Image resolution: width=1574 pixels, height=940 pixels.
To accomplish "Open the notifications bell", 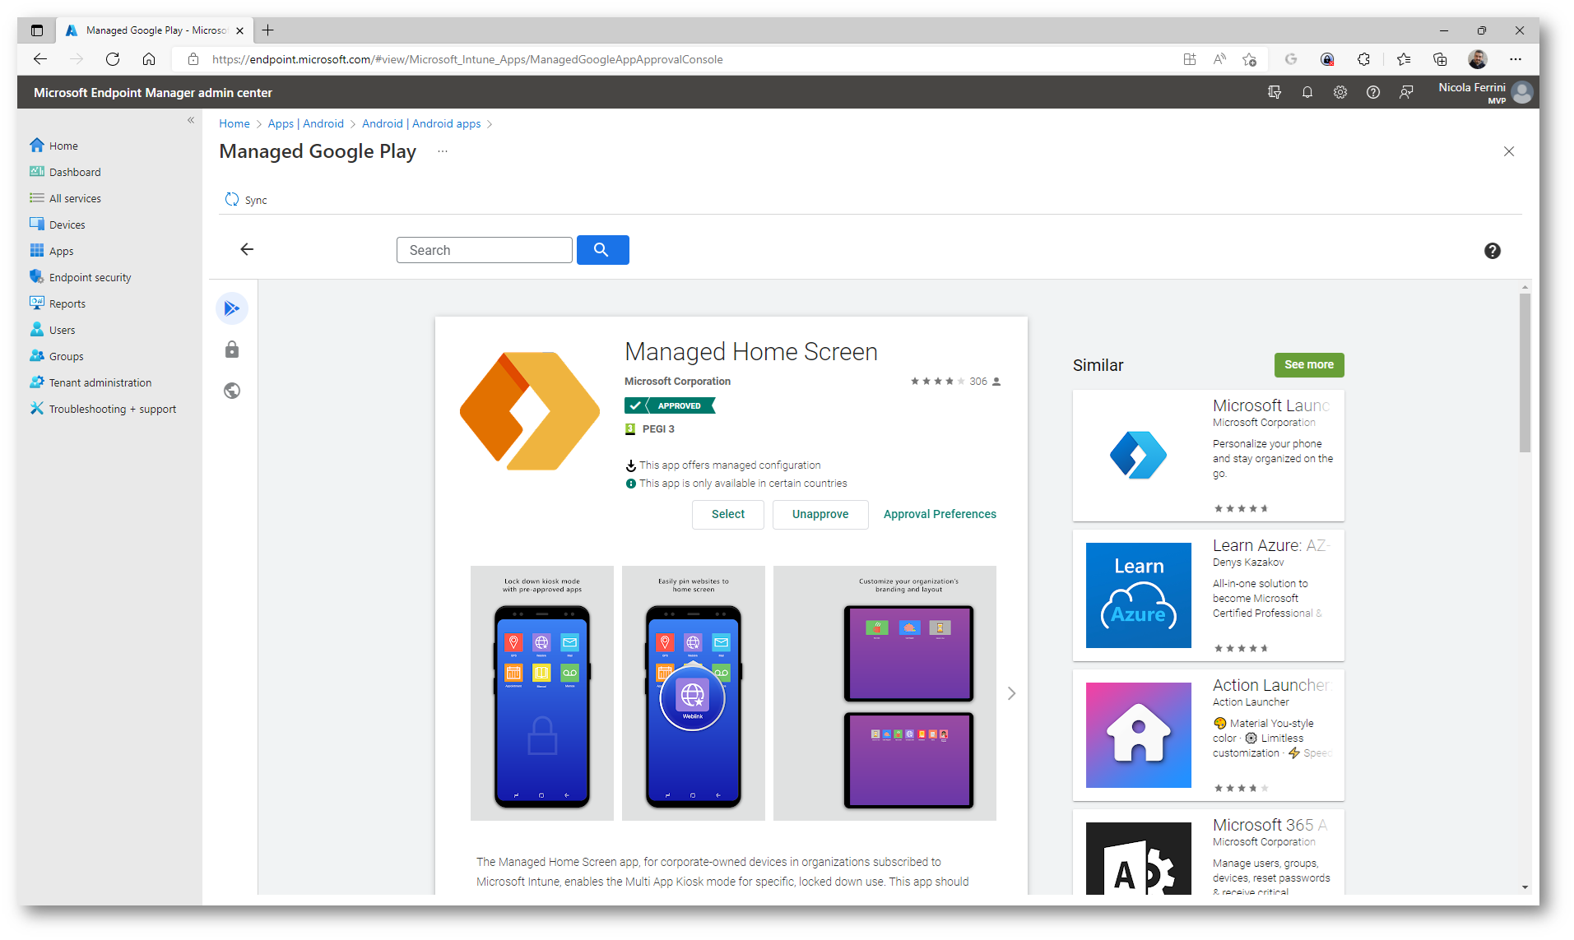I will pyautogui.click(x=1307, y=92).
